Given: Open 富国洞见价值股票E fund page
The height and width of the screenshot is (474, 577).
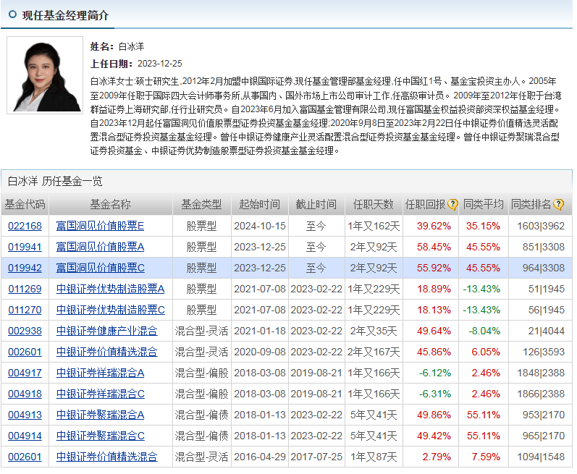Looking at the screenshot, I should [x=100, y=226].
